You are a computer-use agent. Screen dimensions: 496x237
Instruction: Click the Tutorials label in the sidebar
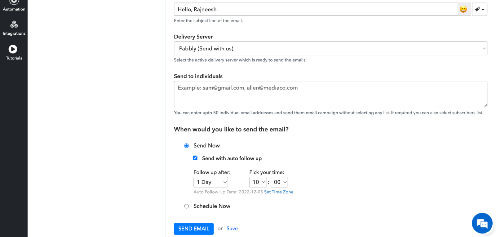pos(14,58)
